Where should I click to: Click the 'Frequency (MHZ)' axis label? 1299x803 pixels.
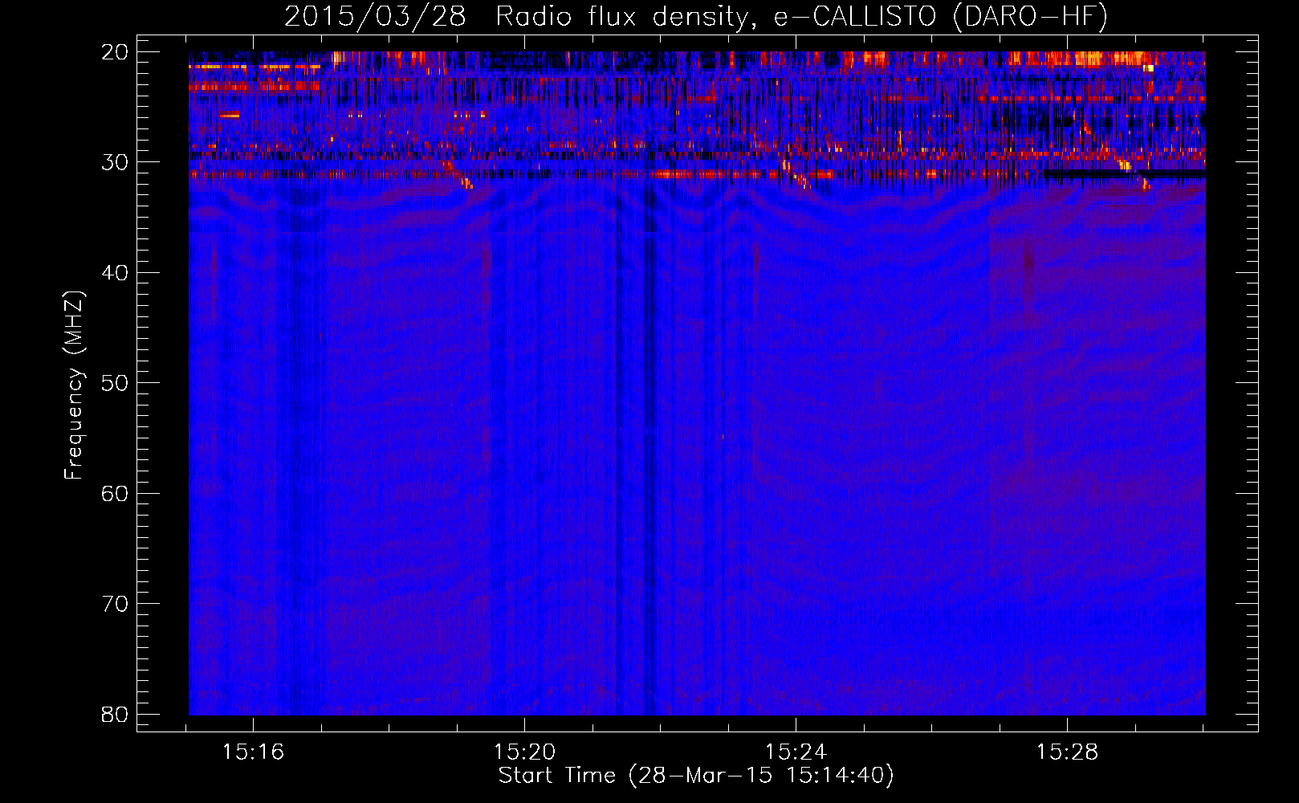tap(74, 385)
